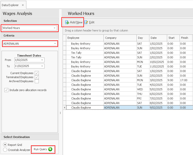Screen dimensions: 193x155
Task: Expand the ADRENALAN criteria dropdown
Action: coord(55,44)
